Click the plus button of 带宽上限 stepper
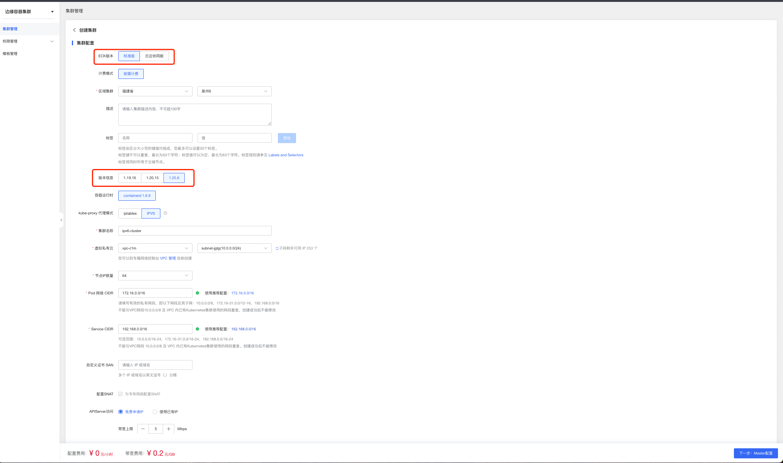Image resolution: width=783 pixels, height=463 pixels. point(169,429)
